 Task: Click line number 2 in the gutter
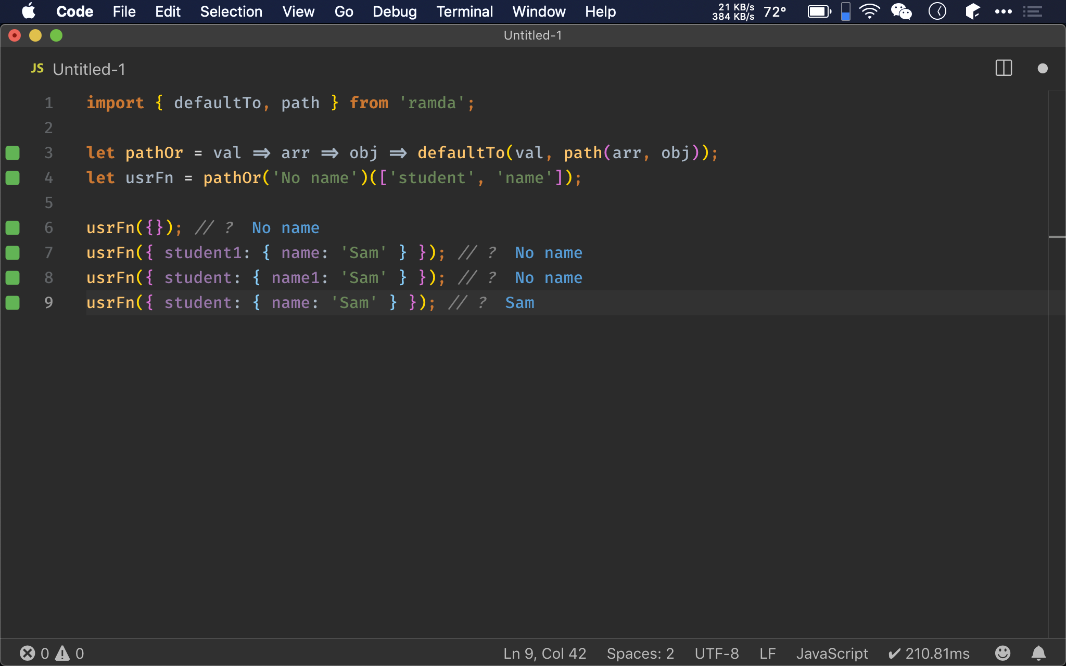pos(48,128)
